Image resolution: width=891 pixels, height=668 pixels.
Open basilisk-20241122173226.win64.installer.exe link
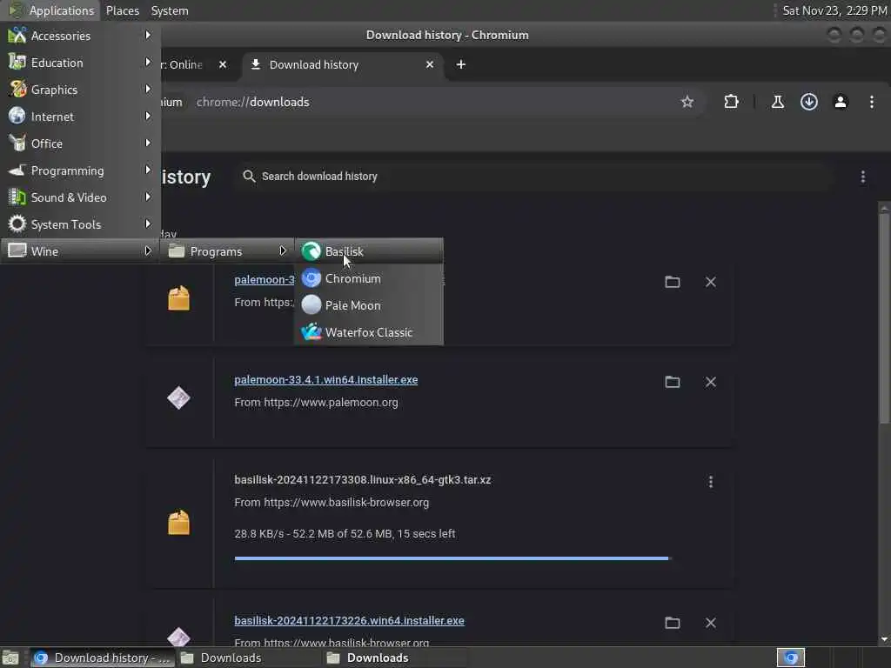349,620
